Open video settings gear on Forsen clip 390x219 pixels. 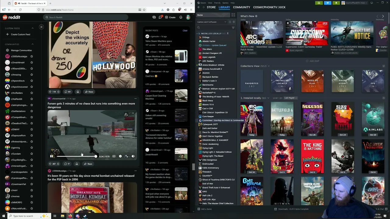(120, 156)
